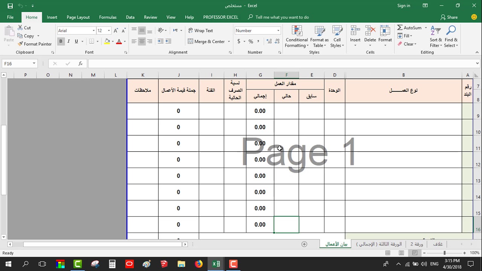482x271 pixels.
Task: Open the Number format dropdown
Action: pos(278,30)
